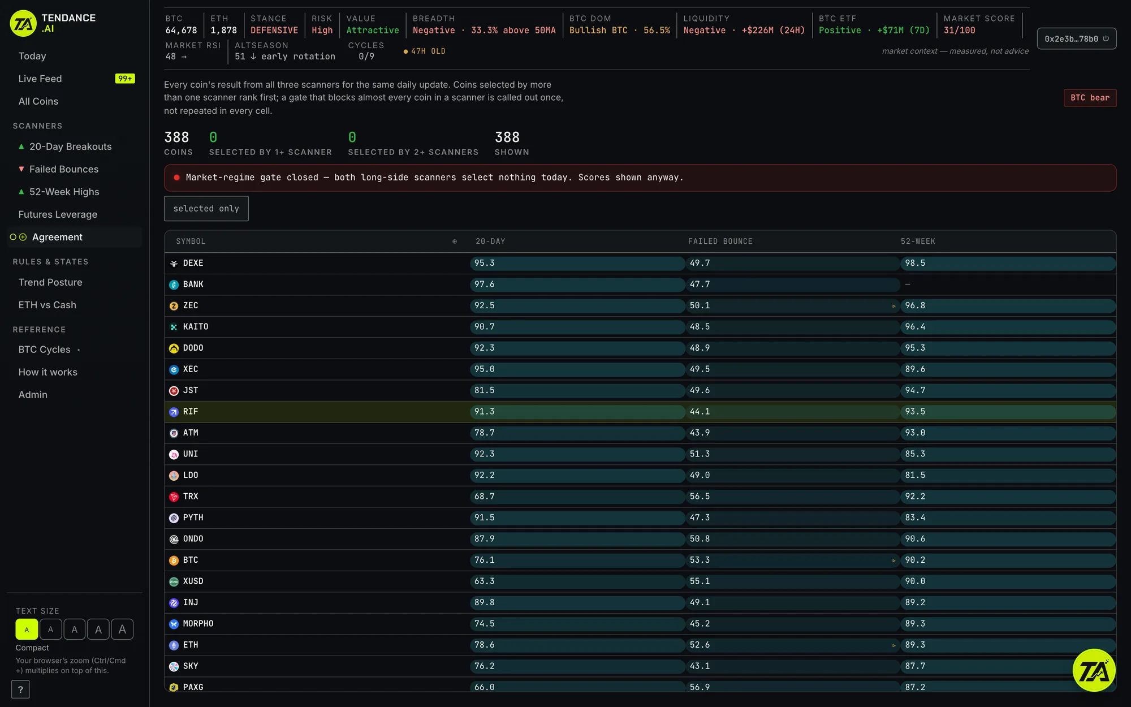Click the RIF coin icon
The width and height of the screenshot is (1131, 707).
click(x=174, y=412)
